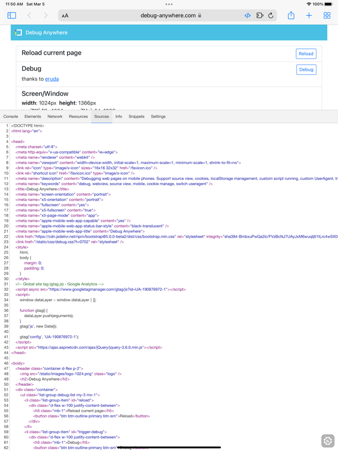Show the tab overview grid

(x=327, y=16)
